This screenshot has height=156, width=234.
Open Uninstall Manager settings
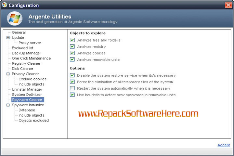[x=27, y=89]
